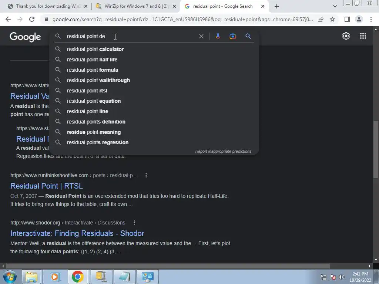Open options for runthinkshootlive result
This screenshot has width=379, height=284.
(146, 175)
